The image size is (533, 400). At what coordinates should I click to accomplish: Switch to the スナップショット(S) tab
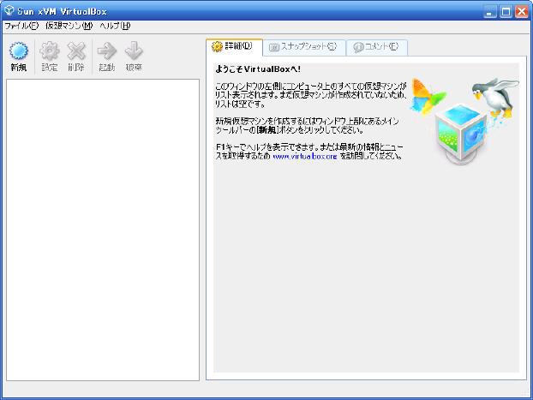[x=304, y=47]
